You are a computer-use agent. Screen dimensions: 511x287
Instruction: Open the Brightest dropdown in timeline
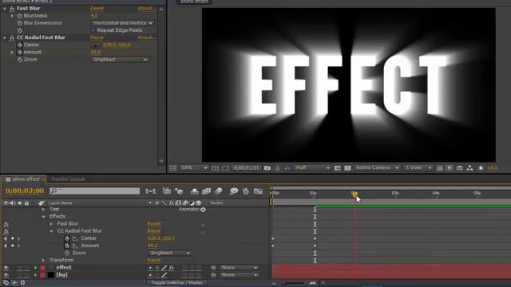pos(170,253)
